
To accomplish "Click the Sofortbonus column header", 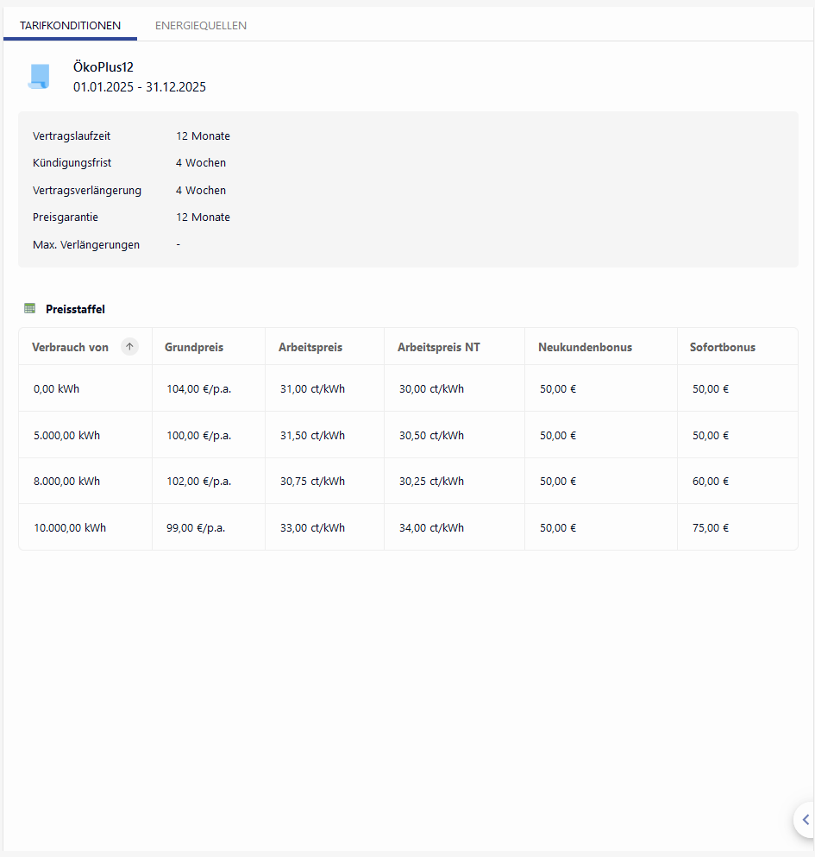I will [722, 347].
